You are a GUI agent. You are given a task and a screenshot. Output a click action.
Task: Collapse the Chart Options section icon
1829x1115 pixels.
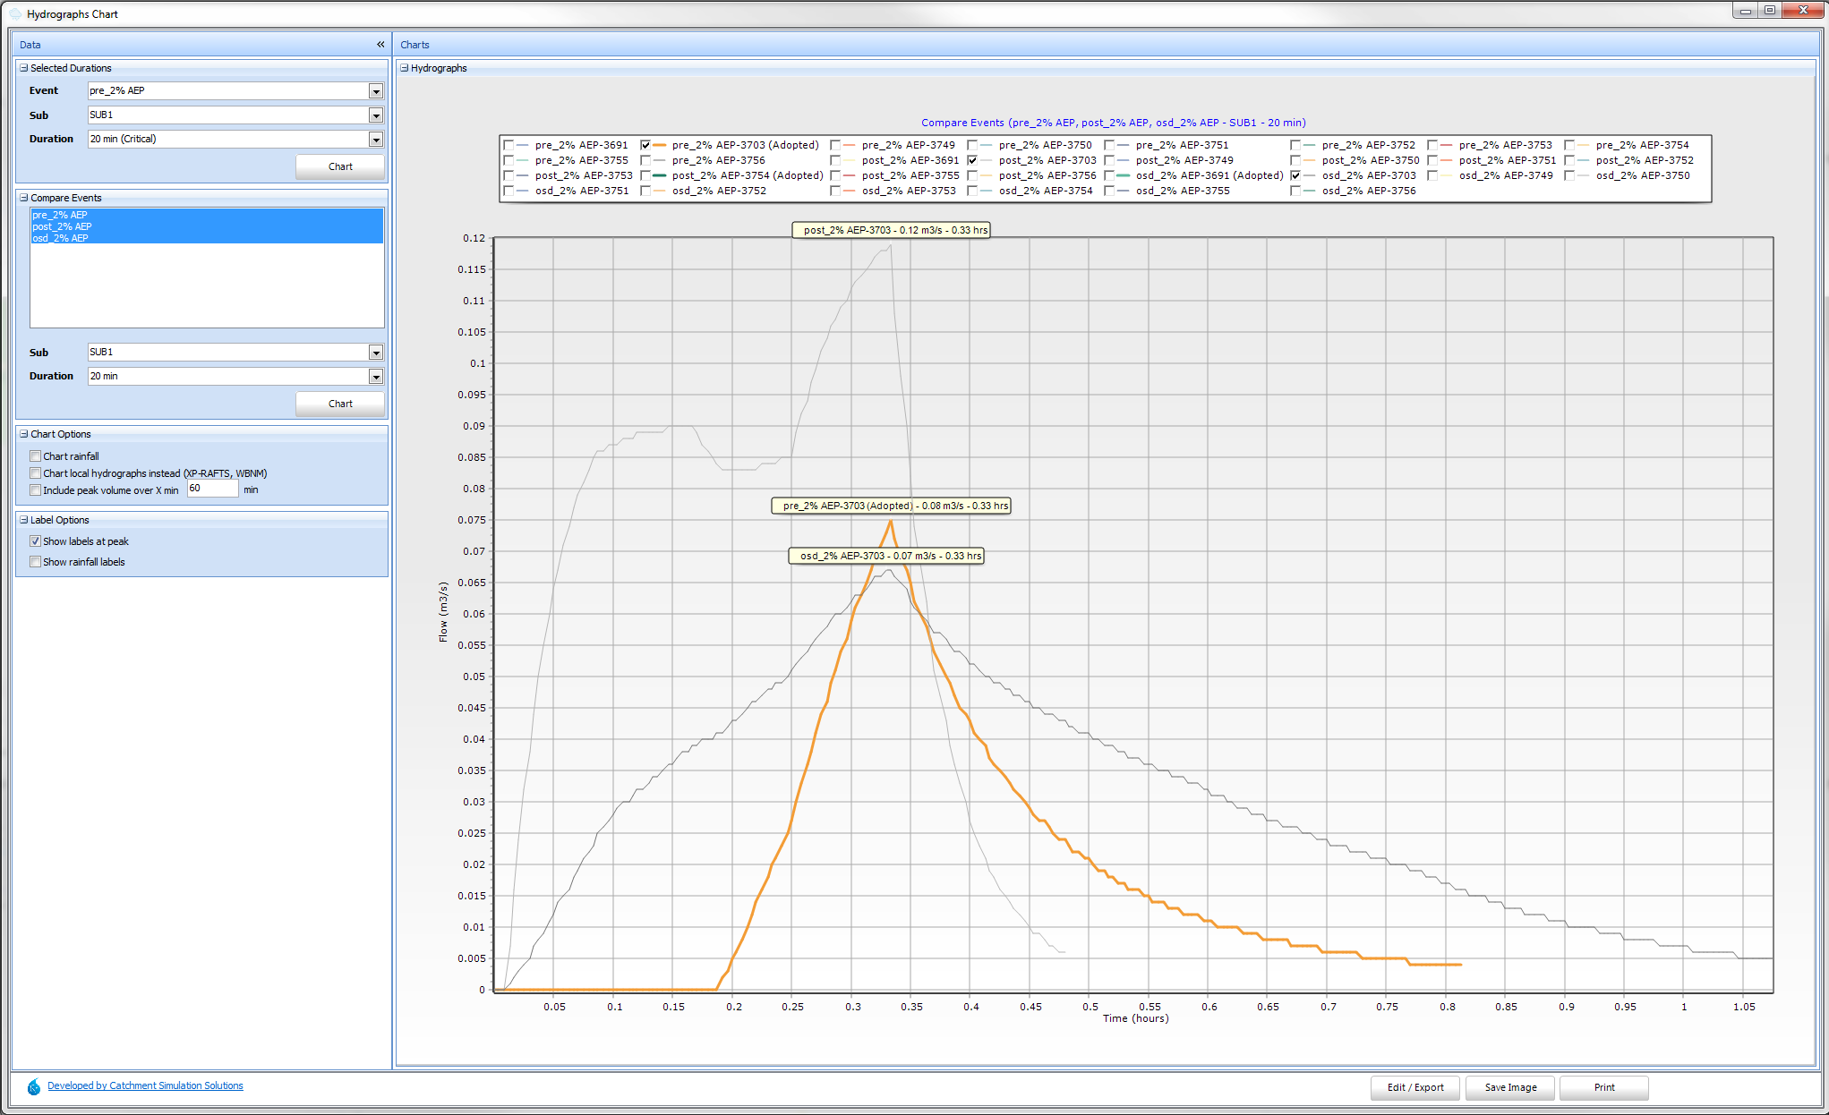[24, 434]
